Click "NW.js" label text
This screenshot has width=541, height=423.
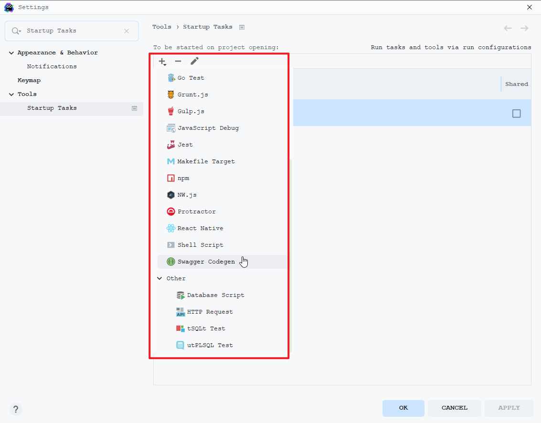(x=187, y=195)
